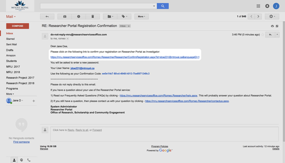This screenshot has height=163, width=285.
Task: Click Reply in the reply box
Action: click(x=71, y=130)
